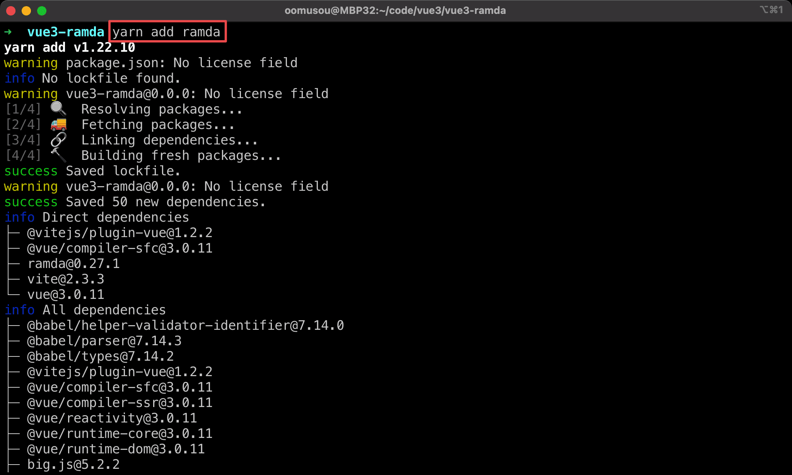Click the green prompt arrow
Image resolution: width=792 pixels, height=475 pixels.
8,32
